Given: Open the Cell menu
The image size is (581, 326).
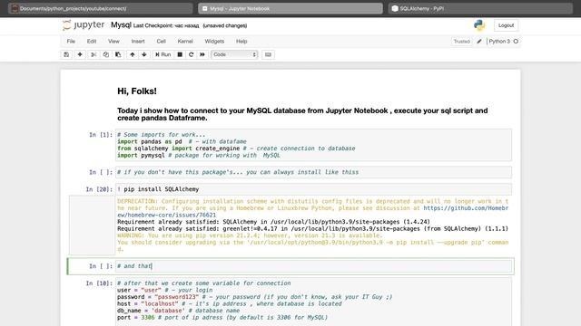Looking at the screenshot, I should (162, 42).
